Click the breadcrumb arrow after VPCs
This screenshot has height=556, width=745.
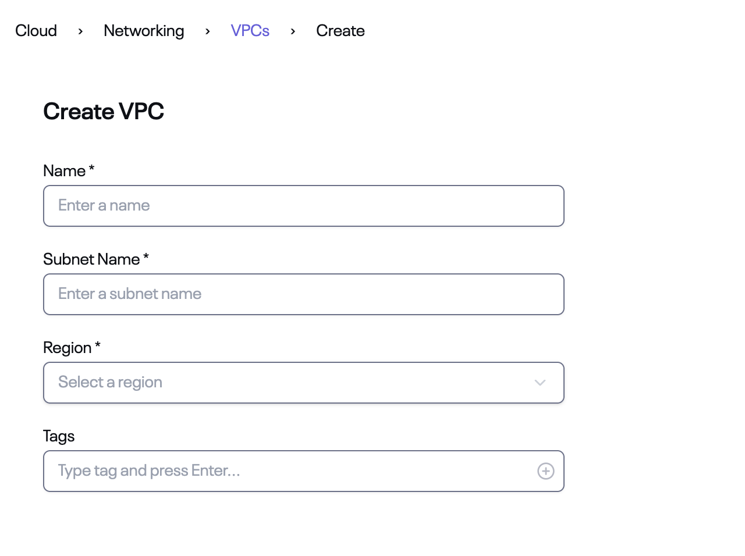pos(293,31)
